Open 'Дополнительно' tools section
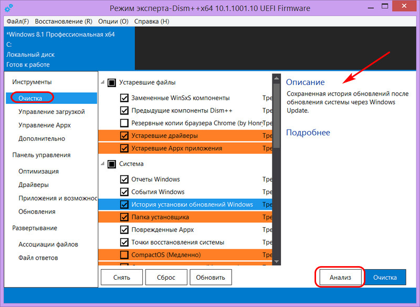420x307 pixels. pos(42,139)
